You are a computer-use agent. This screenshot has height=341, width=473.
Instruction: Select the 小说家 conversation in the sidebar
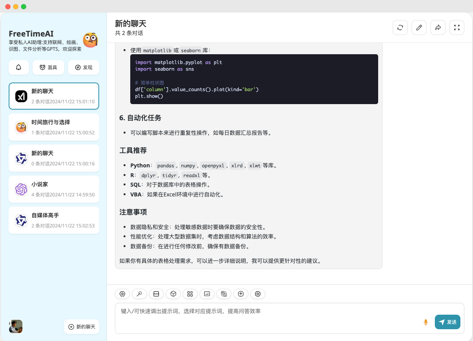(x=54, y=189)
